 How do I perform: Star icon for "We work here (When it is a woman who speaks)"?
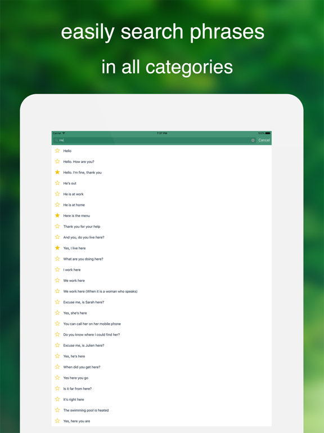pos(57,291)
